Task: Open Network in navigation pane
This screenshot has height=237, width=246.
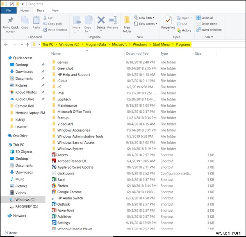Action: click(17, 216)
